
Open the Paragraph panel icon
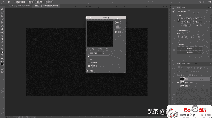173,12
